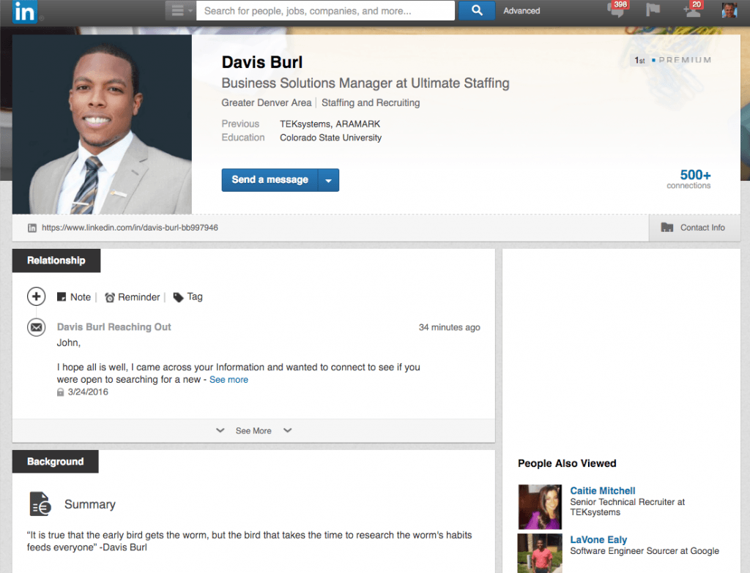Click the envelope message icon
Image resolution: width=750 pixels, height=573 pixels.
[x=37, y=327]
